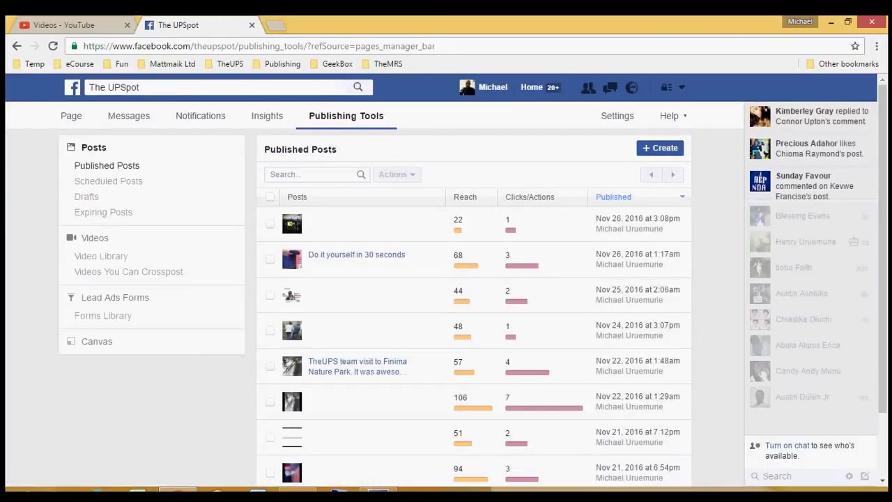The height and width of the screenshot is (502, 892).
Task: Close the Videos - YouTube tab
Action: [127, 25]
